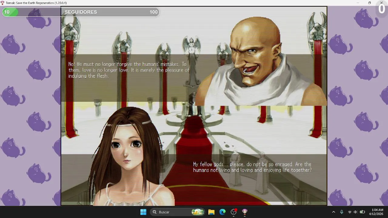
Task: Launch Microsoft Edge from the taskbar
Action: tap(222, 212)
